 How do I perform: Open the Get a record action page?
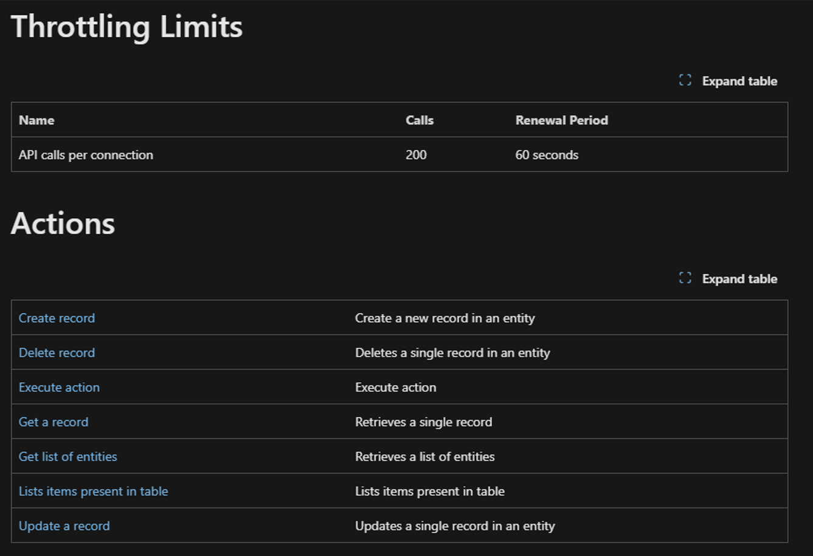pyautogui.click(x=53, y=422)
